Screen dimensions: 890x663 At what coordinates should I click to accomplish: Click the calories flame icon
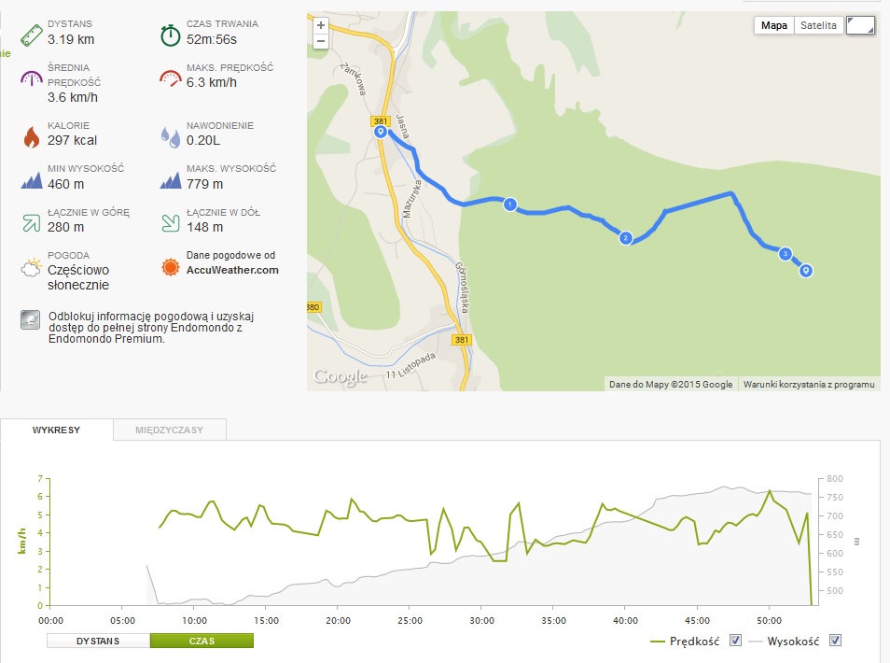[32, 136]
